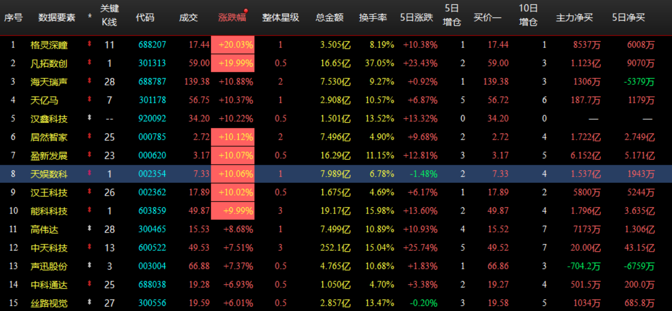Image resolution: width=672 pixels, height=311 pixels.
Task: Click the -704.2万 main net buy cell
Action: click(584, 266)
